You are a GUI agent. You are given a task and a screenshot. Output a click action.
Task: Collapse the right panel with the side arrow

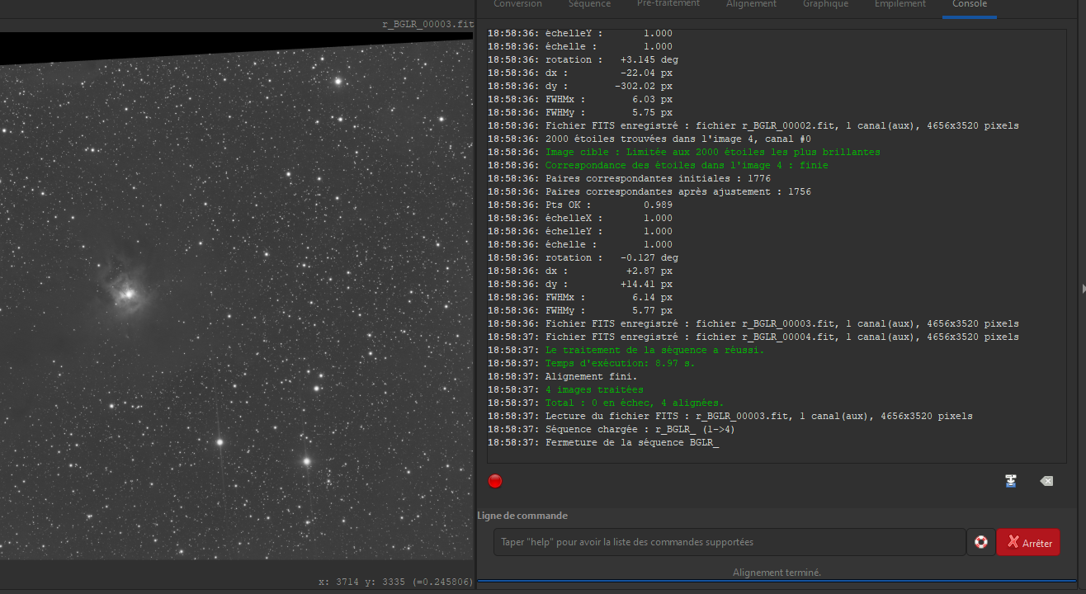tap(1083, 288)
